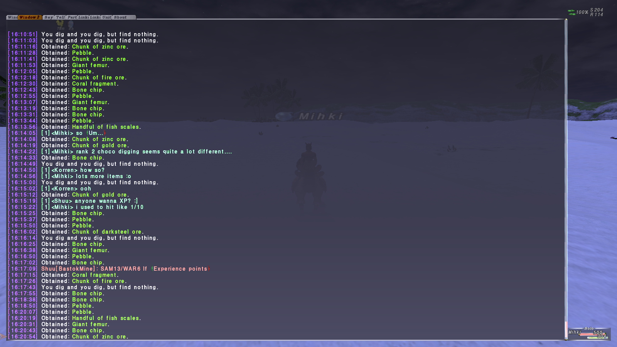617x347 pixels.
Task: Open the Say chat filter tab
Action: tap(48, 17)
